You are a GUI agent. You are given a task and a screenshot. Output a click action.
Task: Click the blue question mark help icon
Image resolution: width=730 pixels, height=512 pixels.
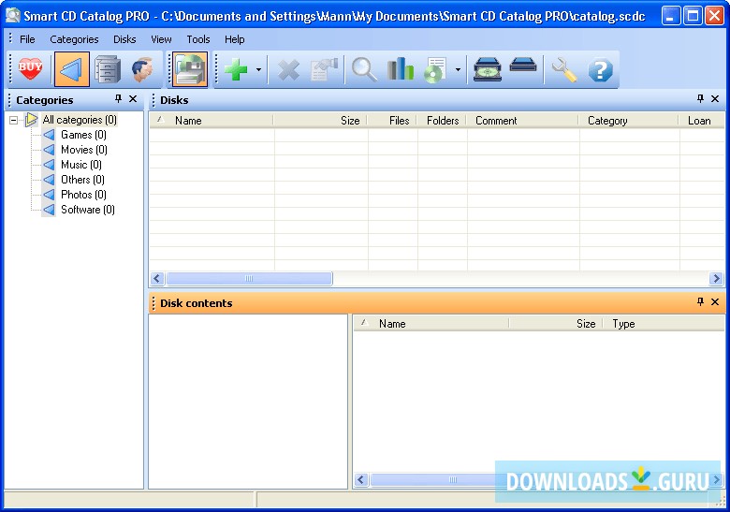pos(601,70)
